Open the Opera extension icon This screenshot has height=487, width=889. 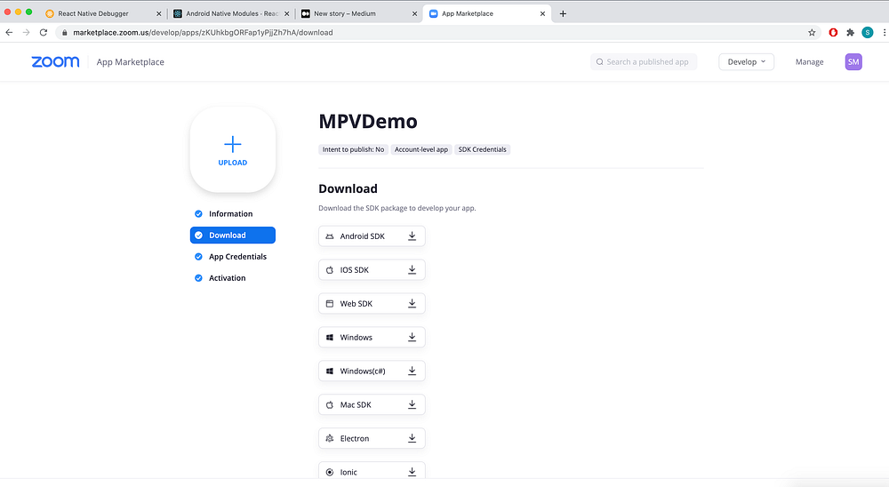point(833,32)
